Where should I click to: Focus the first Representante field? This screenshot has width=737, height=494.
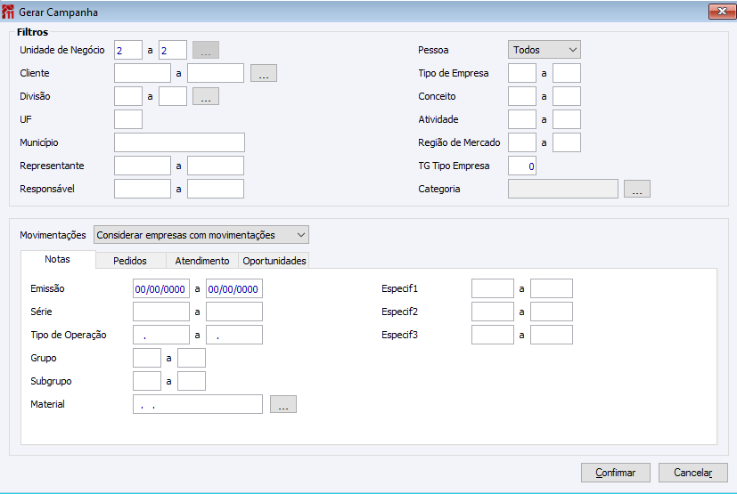click(143, 166)
